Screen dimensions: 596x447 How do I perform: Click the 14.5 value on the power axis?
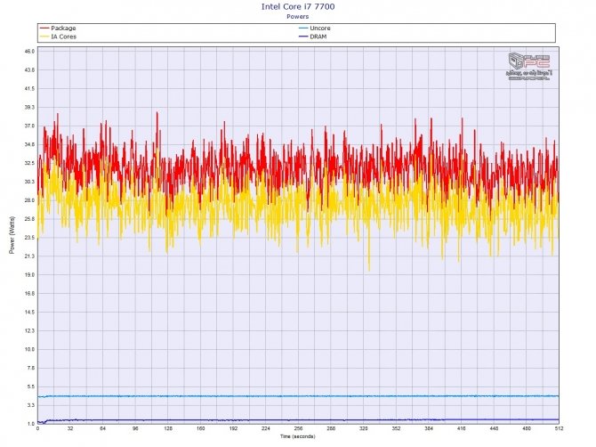coord(29,313)
